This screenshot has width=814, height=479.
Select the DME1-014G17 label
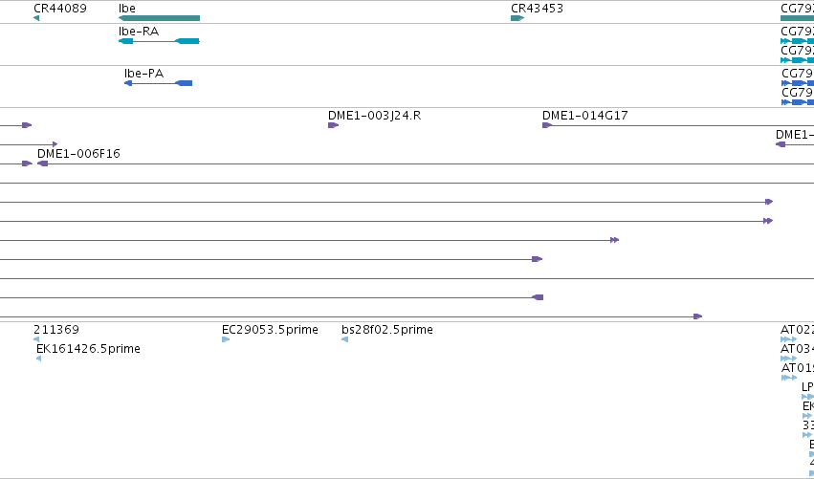(585, 116)
